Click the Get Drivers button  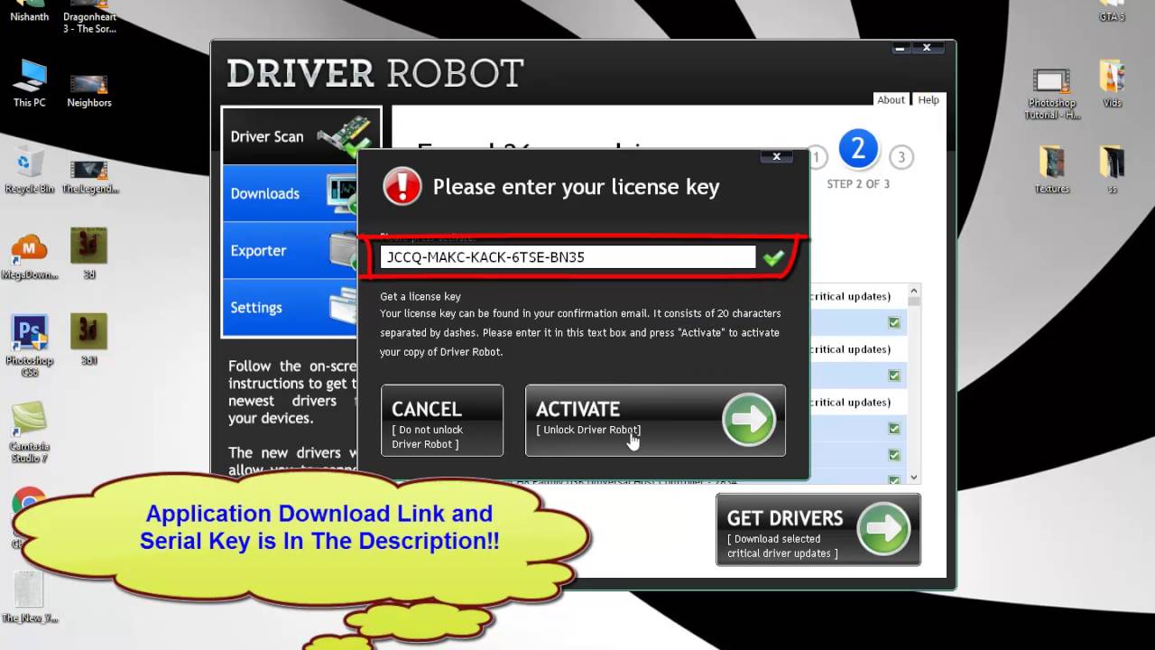click(x=818, y=529)
